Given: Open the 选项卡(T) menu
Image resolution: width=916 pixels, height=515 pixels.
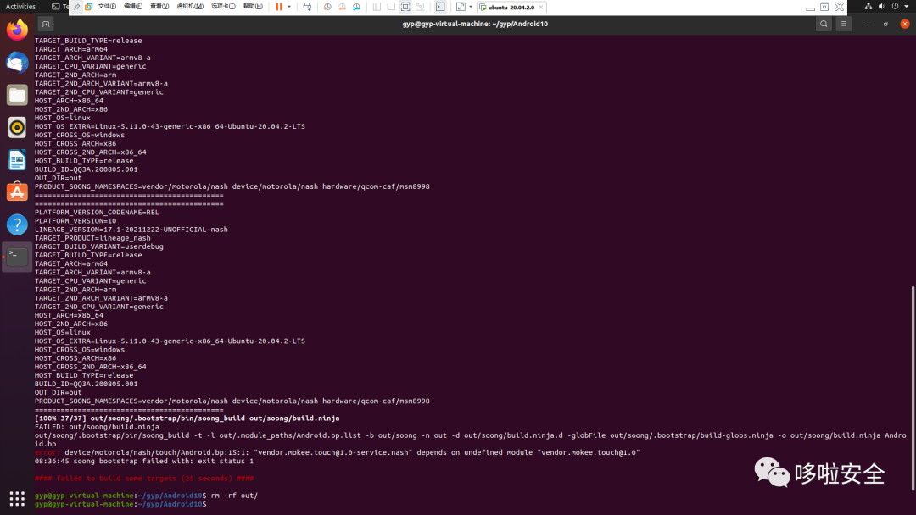Looking at the screenshot, I should point(223,7).
